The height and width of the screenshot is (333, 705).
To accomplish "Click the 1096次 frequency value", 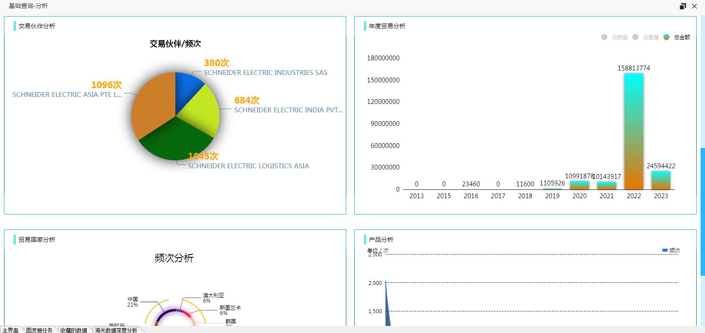I will pyautogui.click(x=106, y=85).
